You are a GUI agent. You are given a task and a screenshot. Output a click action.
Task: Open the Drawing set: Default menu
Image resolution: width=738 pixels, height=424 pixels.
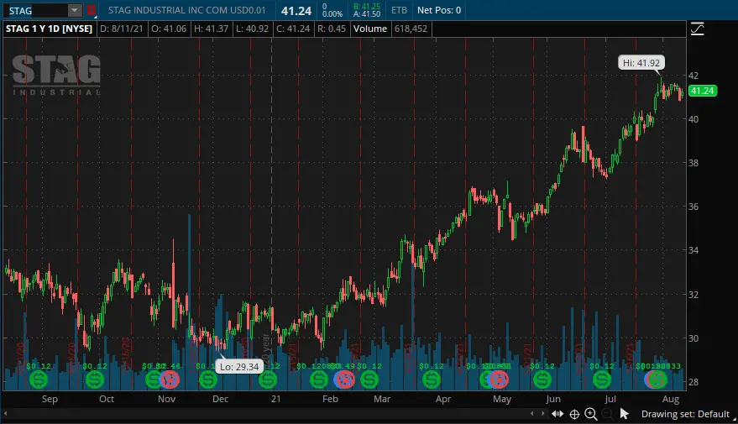pos(685,414)
